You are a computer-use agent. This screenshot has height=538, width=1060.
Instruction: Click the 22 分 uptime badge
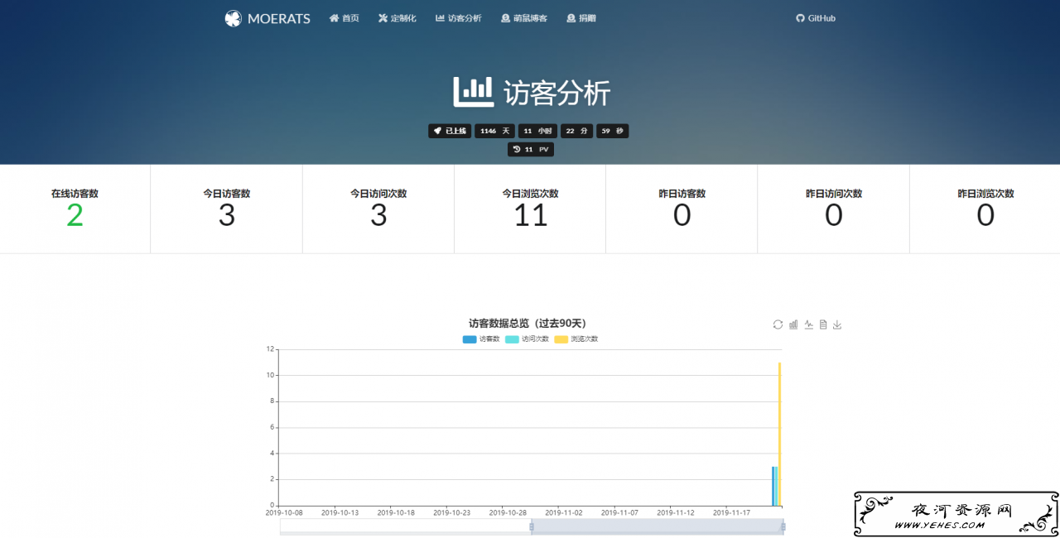pyautogui.click(x=576, y=131)
